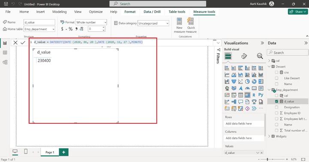Image resolution: width=309 pixels, height=162 pixels.
Task: Expand the cal table in Data
Action: pos(269,61)
